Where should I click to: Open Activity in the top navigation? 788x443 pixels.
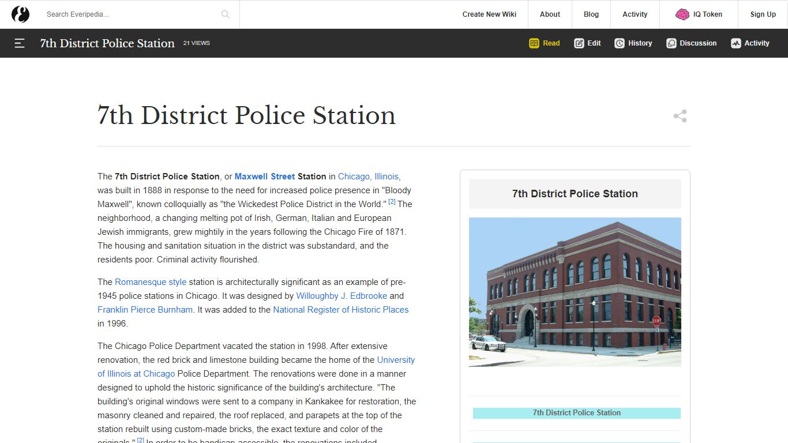635,14
